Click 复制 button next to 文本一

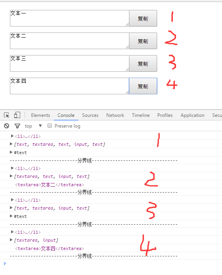click(x=143, y=18)
